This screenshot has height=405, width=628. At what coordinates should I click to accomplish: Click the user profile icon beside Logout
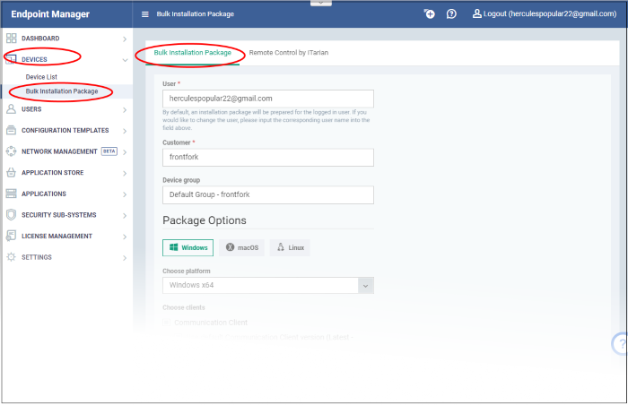pyautogui.click(x=476, y=13)
